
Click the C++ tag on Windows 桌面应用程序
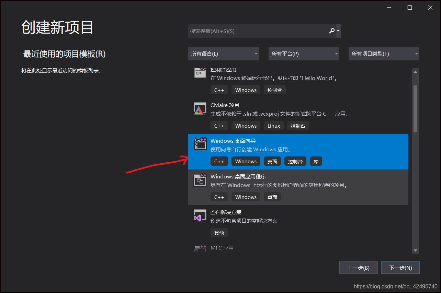click(219, 197)
